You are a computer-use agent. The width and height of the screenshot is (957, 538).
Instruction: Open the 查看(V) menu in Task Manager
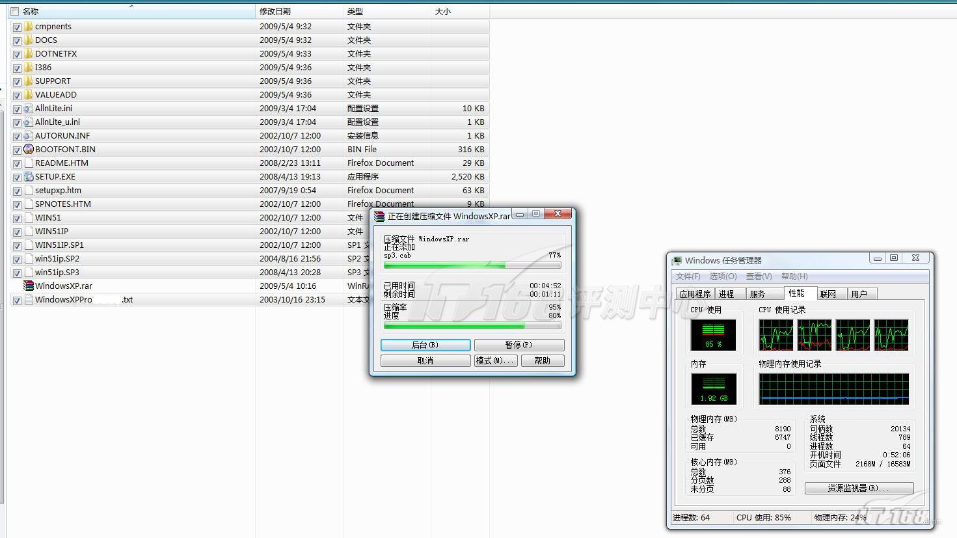click(759, 276)
